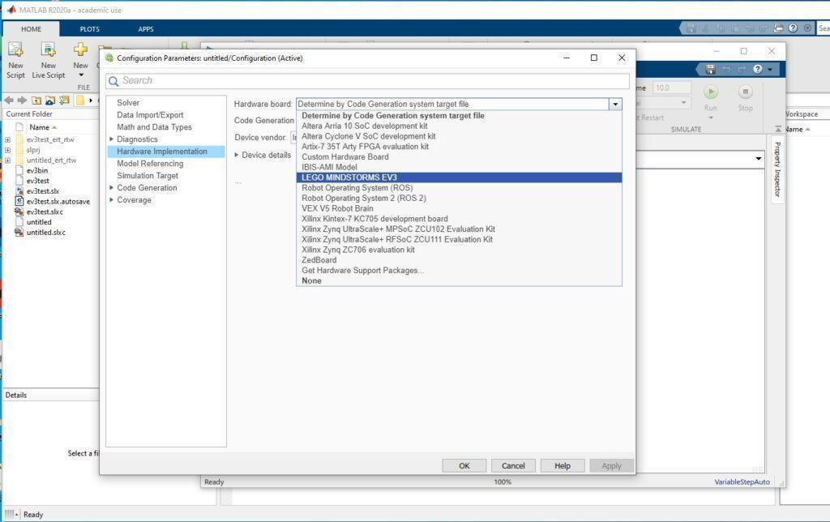Click the Stop simulation button
Screen dimensions: 830x522
point(745,92)
